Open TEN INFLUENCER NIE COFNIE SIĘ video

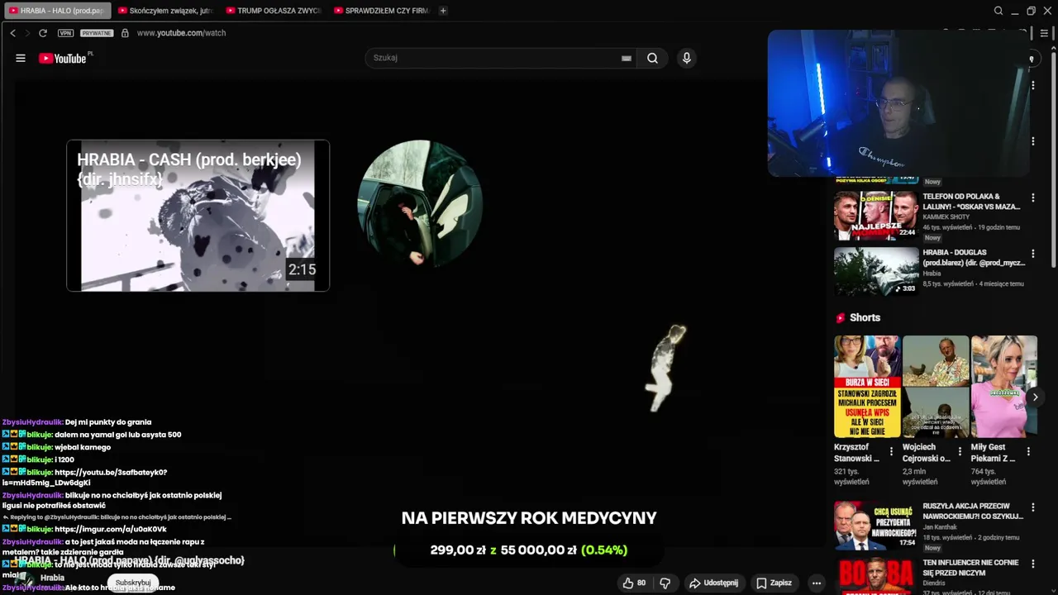tap(970, 568)
